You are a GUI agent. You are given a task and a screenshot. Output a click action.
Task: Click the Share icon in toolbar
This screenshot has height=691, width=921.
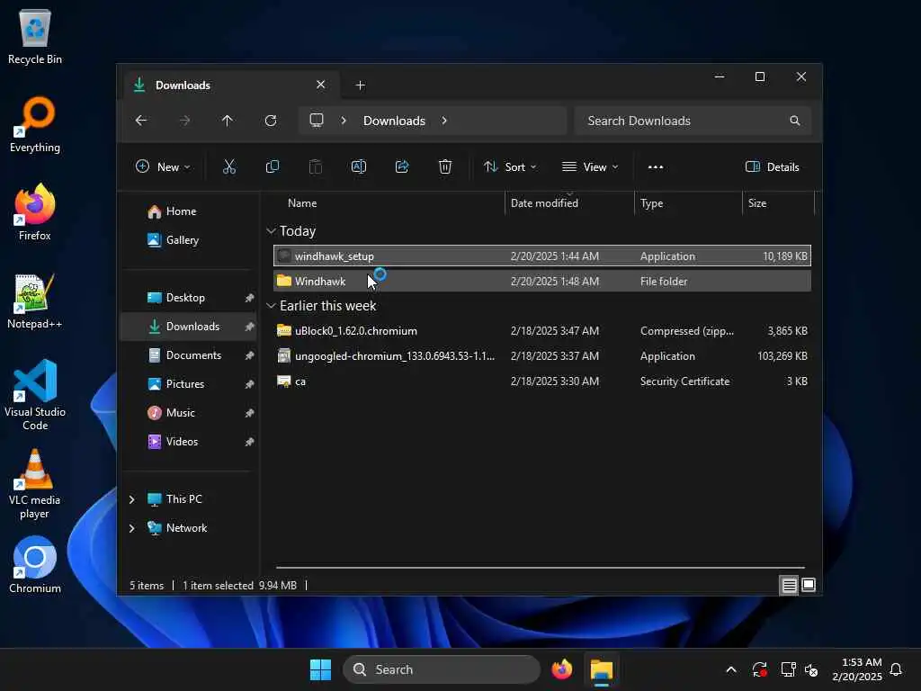click(x=402, y=166)
